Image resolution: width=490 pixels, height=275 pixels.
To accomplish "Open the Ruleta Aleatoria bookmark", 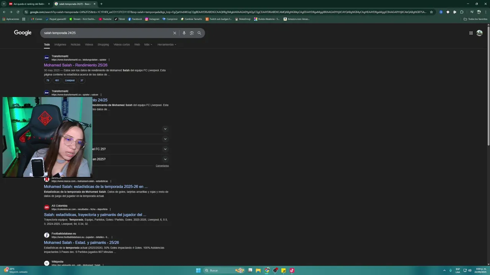I will coord(267,19).
